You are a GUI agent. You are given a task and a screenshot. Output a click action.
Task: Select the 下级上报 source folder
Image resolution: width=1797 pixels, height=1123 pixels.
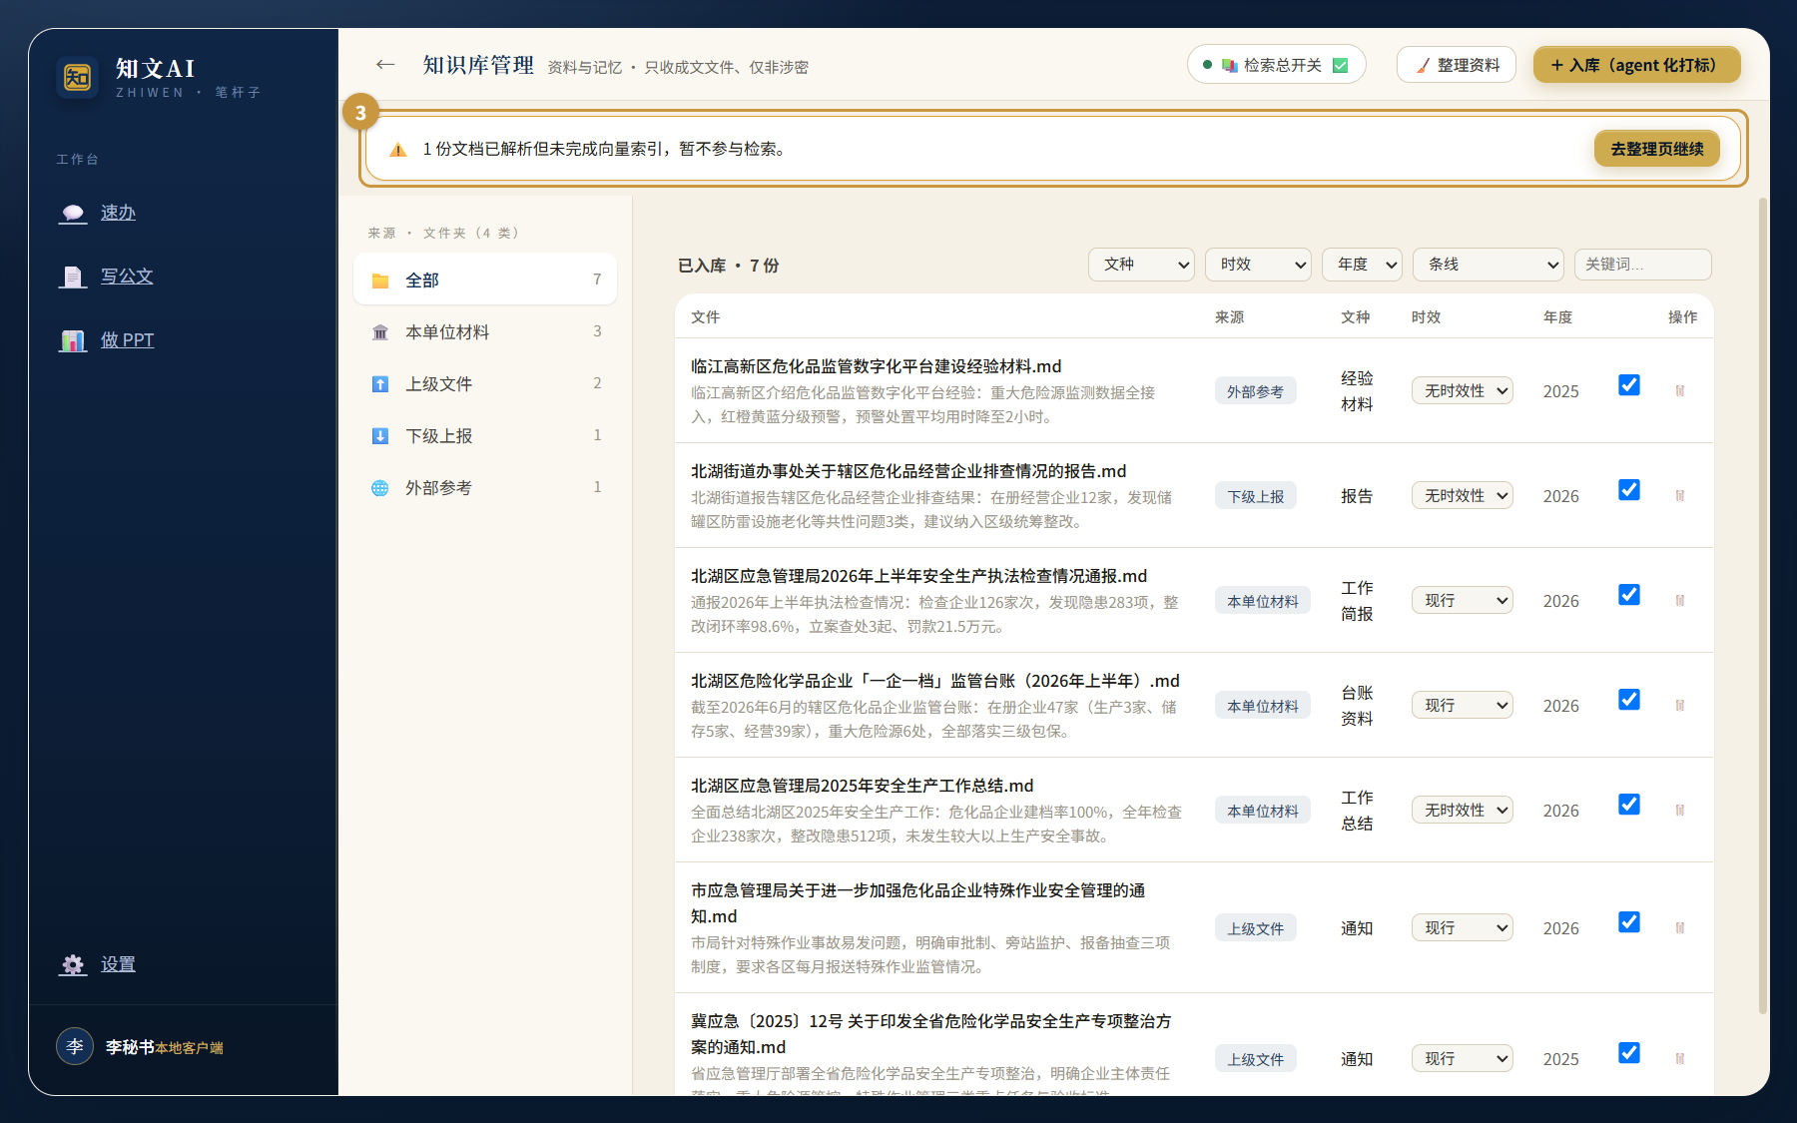tap(485, 435)
